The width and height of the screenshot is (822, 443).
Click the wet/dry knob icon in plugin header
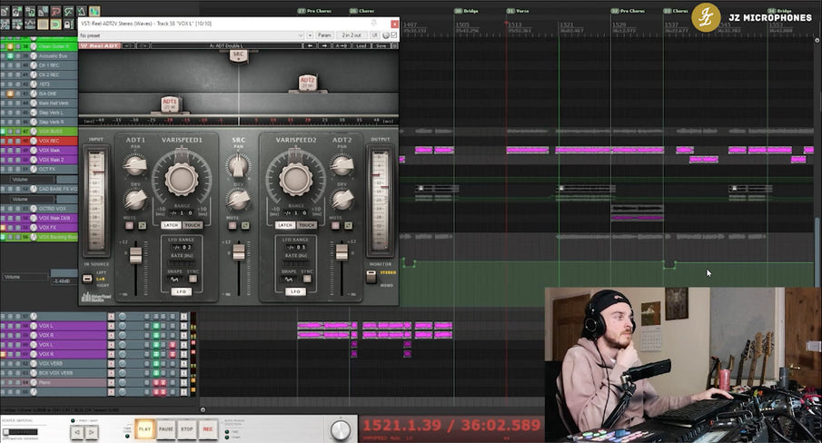[386, 35]
